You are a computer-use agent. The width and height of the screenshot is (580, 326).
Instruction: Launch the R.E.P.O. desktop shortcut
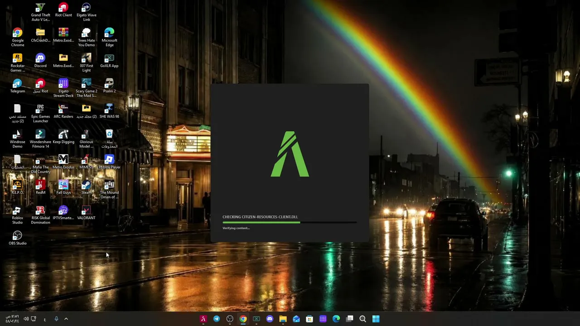point(17,187)
